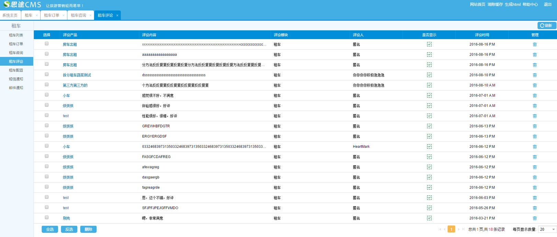Open 租车配置 in the left sidebar
The height and width of the screenshot is (237, 557).
tap(16, 70)
